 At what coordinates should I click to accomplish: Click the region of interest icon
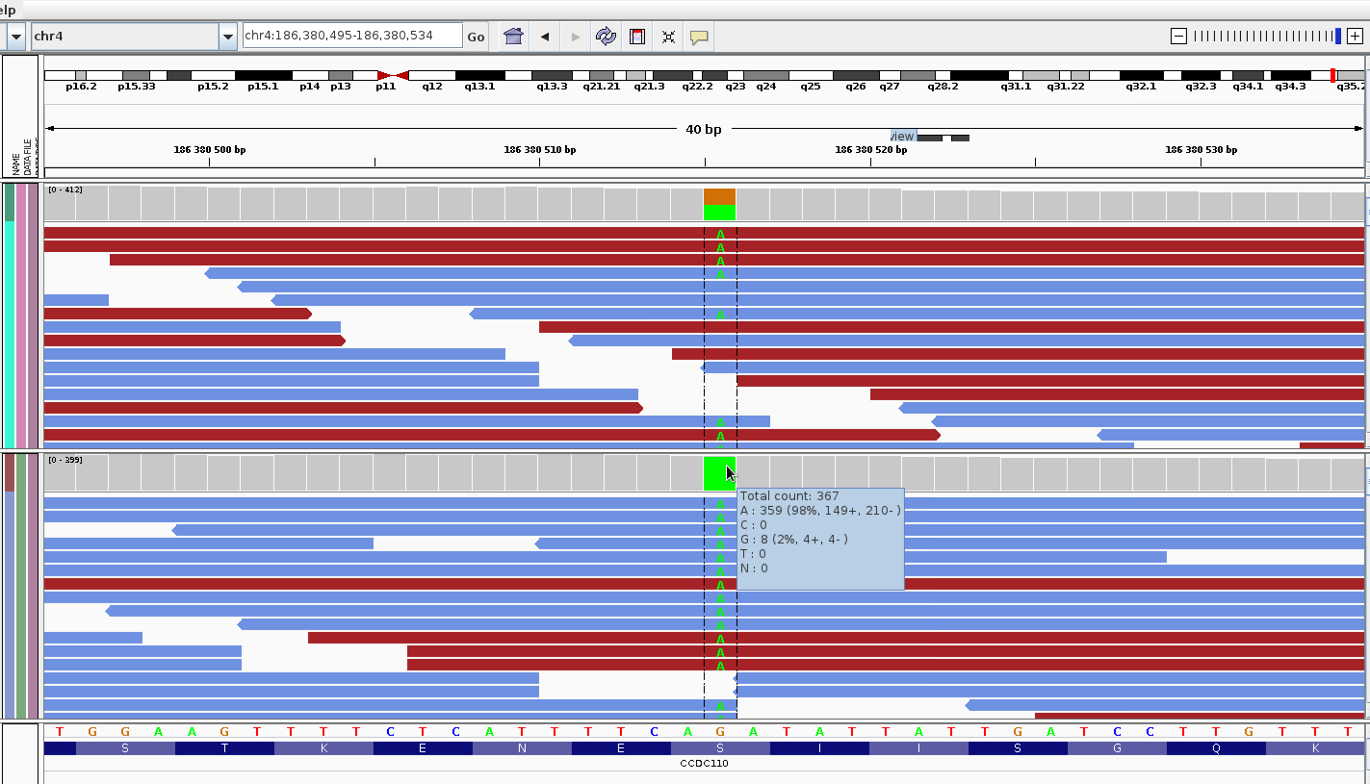(636, 37)
